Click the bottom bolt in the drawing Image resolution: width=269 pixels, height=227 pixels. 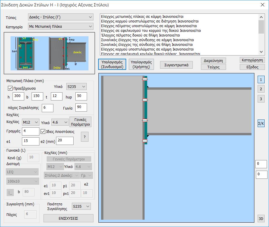(145, 141)
